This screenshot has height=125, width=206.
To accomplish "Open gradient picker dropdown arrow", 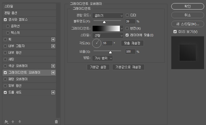I will pos(122,29).
